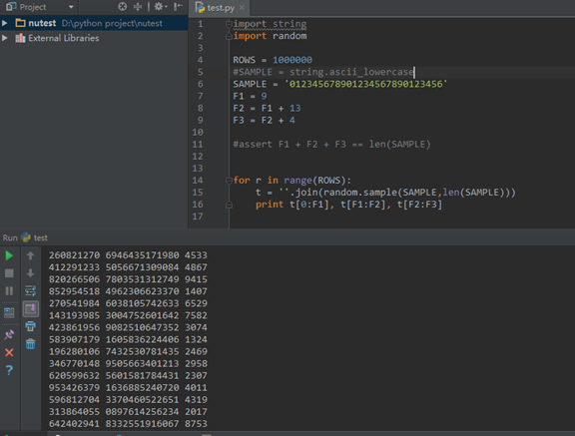Viewport: 575px width, 436px height.
Task: Toggle scroll to end of console
Action: (30, 309)
